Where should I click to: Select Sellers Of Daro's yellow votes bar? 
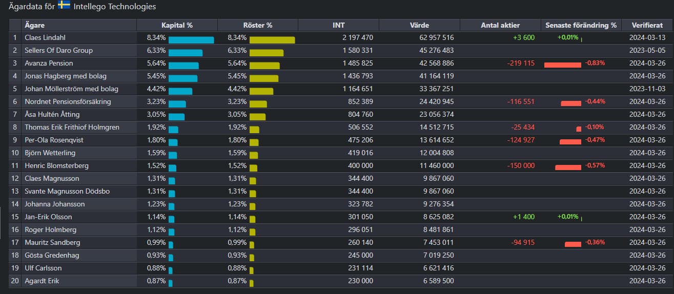click(x=266, y=53)
